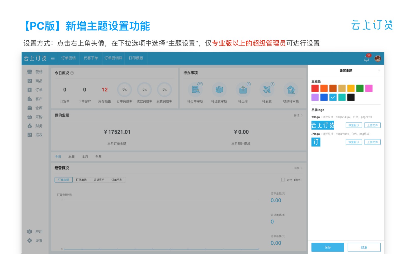
Task: Click 上传文件 for large logo
Action: (373, 125)
